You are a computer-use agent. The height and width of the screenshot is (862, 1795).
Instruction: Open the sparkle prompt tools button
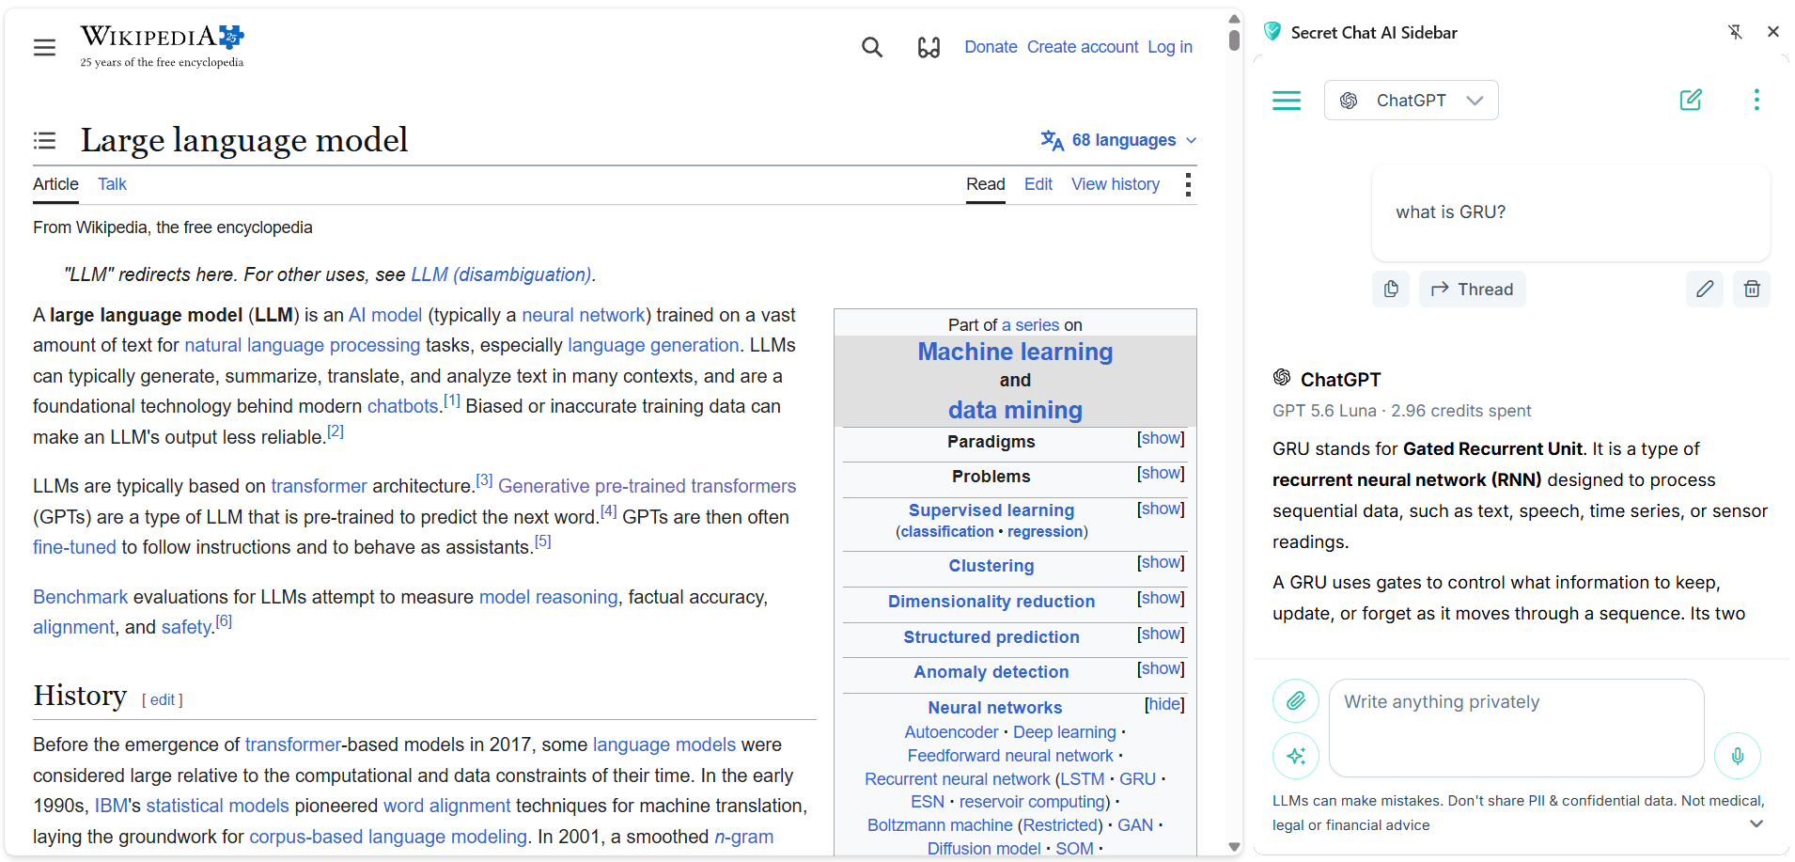pos(1296,756)
